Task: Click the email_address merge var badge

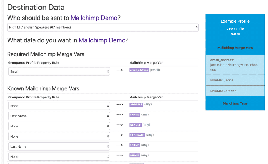Action: click(x=139, y=70)
